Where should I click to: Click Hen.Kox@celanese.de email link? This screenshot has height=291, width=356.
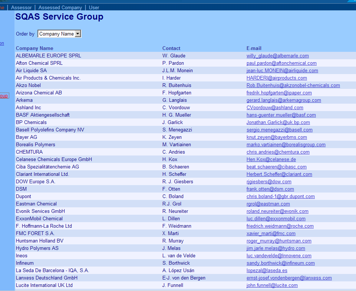click(271, 159)
